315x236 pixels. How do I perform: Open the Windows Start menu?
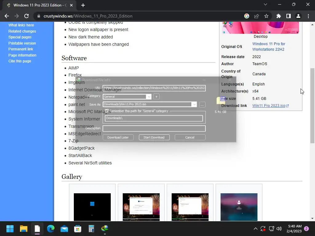coord(10,229)
